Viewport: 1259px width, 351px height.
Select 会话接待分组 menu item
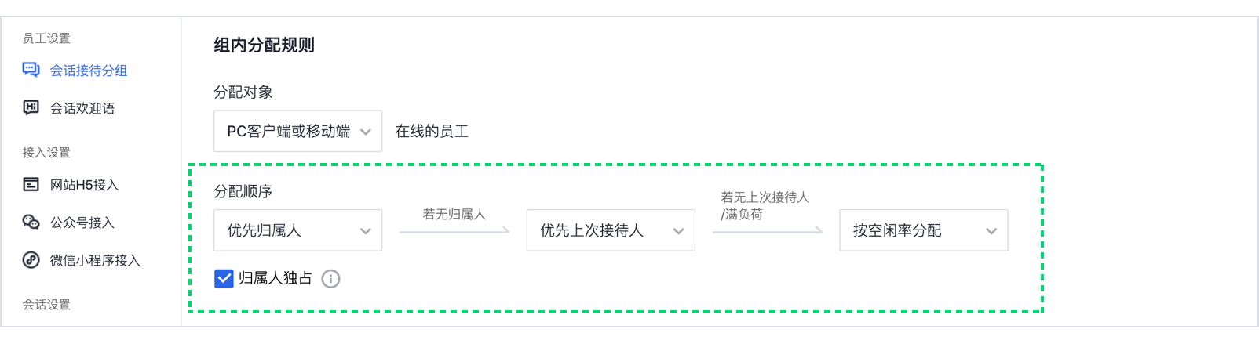[88, 71]
